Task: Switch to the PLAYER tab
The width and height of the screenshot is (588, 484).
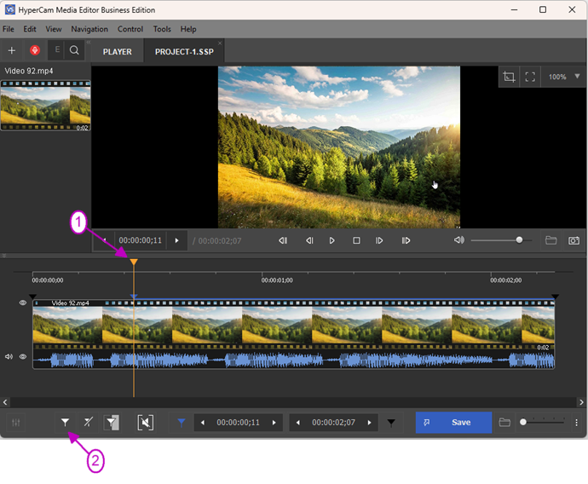Action: (x=117, y=52)
